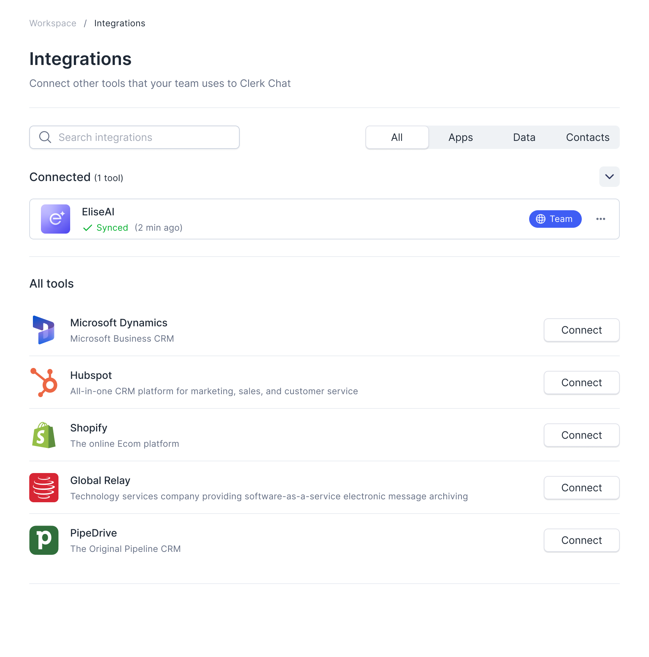Collapse the Connected tools section

click(609, 177)
